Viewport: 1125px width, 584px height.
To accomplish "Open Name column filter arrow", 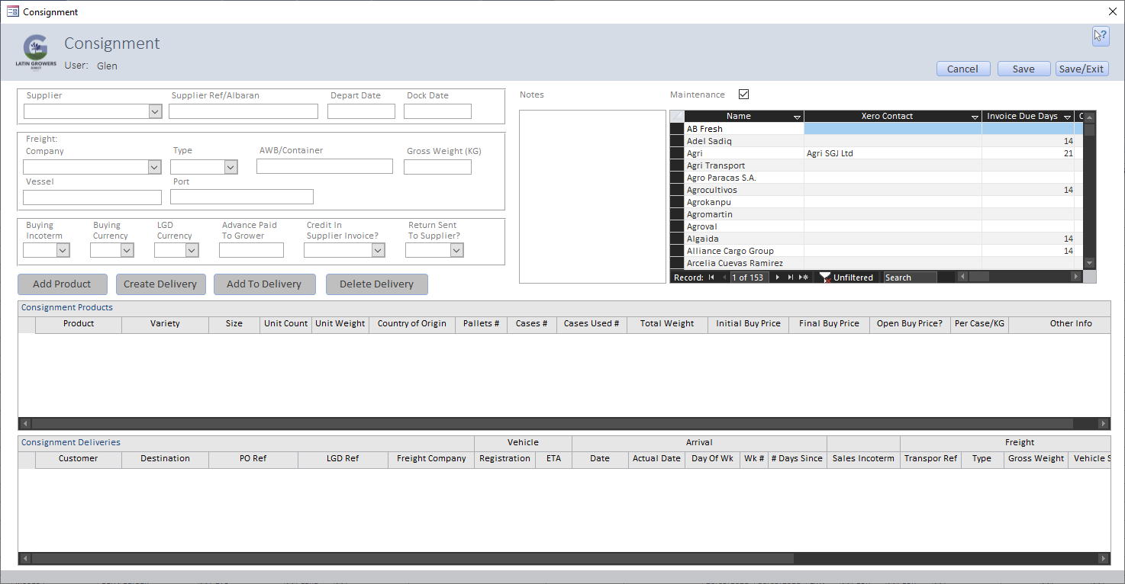I will pos(798,117).
